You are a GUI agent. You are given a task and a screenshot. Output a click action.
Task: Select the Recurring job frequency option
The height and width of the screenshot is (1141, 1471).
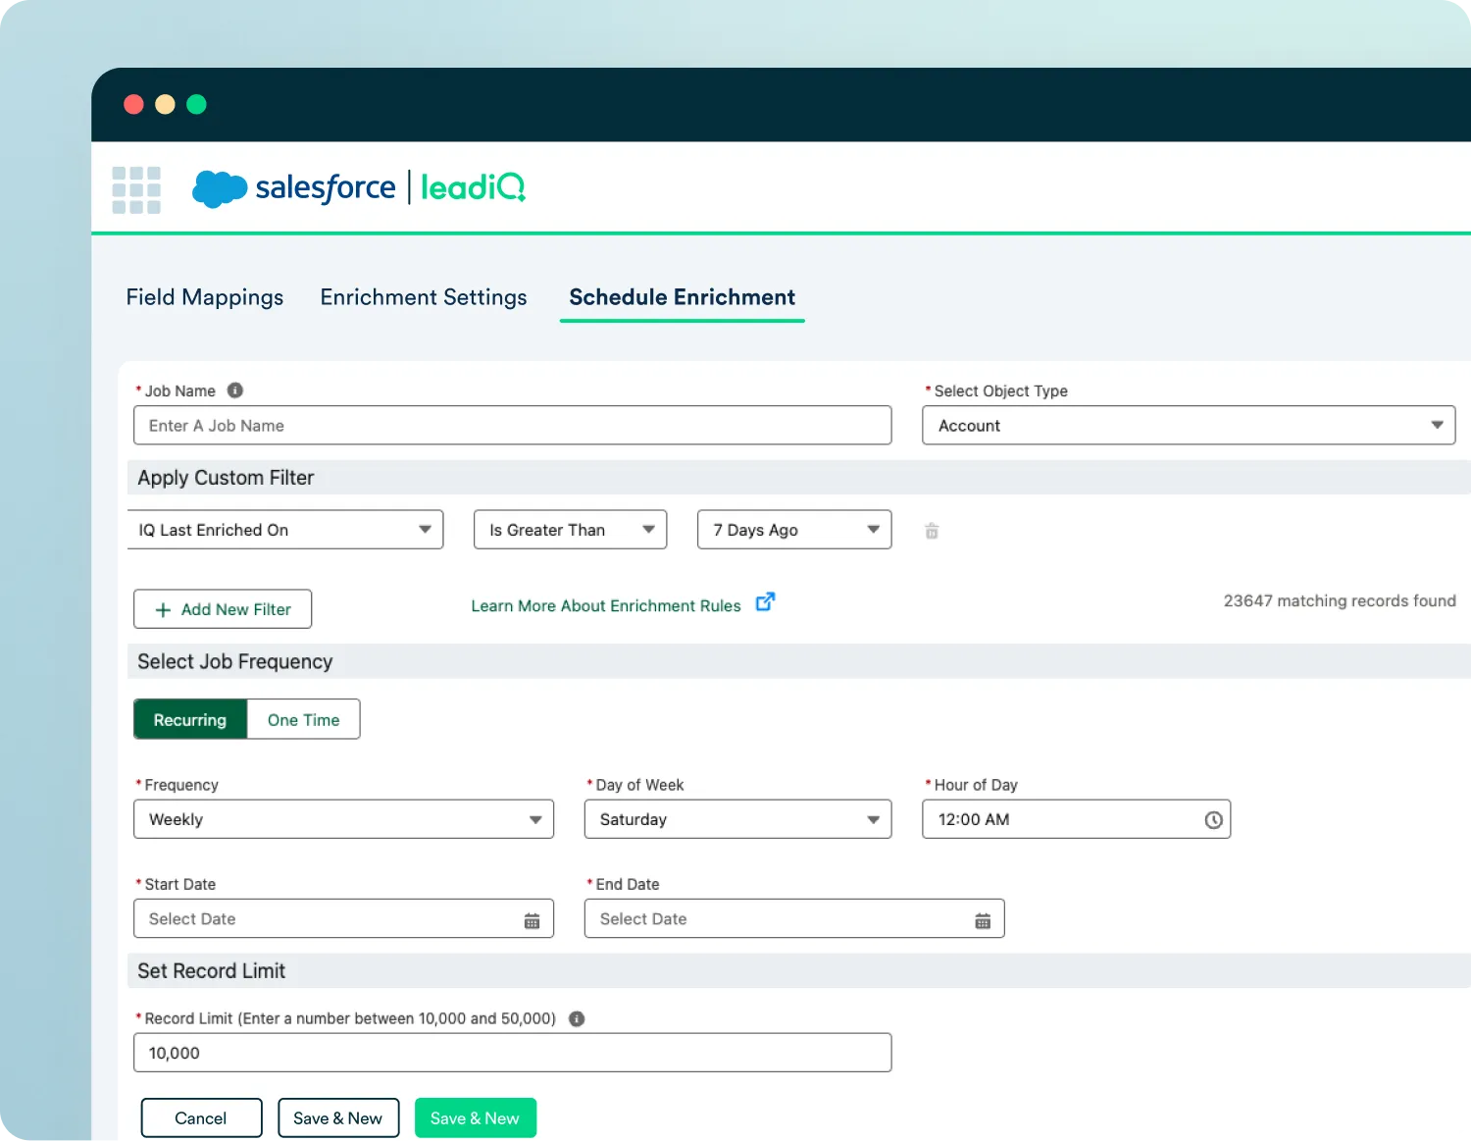(190, 719)
